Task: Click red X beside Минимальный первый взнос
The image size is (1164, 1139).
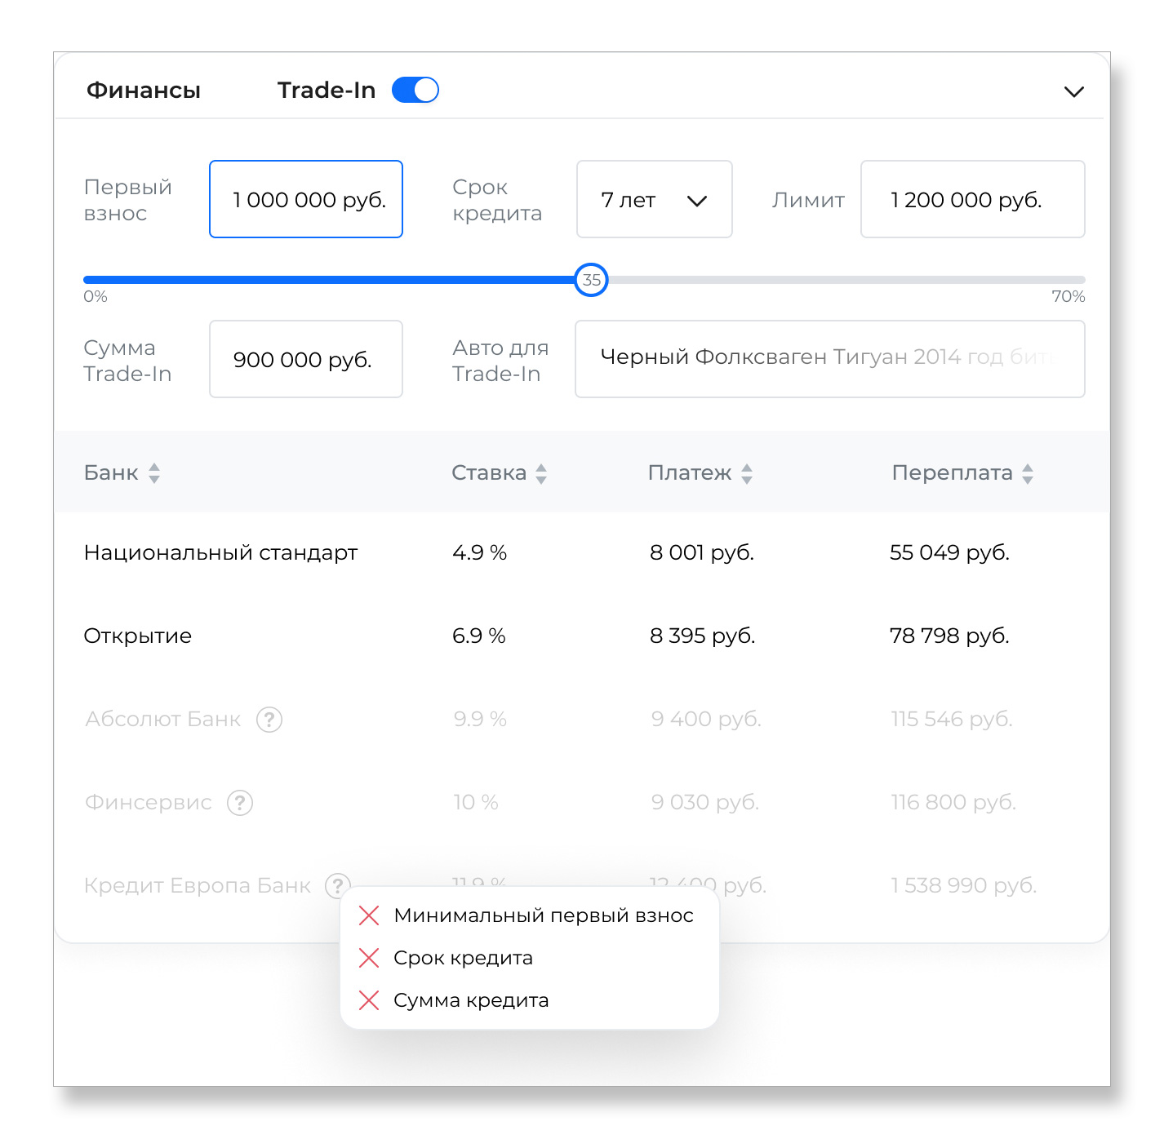Action: pos(369,915)
